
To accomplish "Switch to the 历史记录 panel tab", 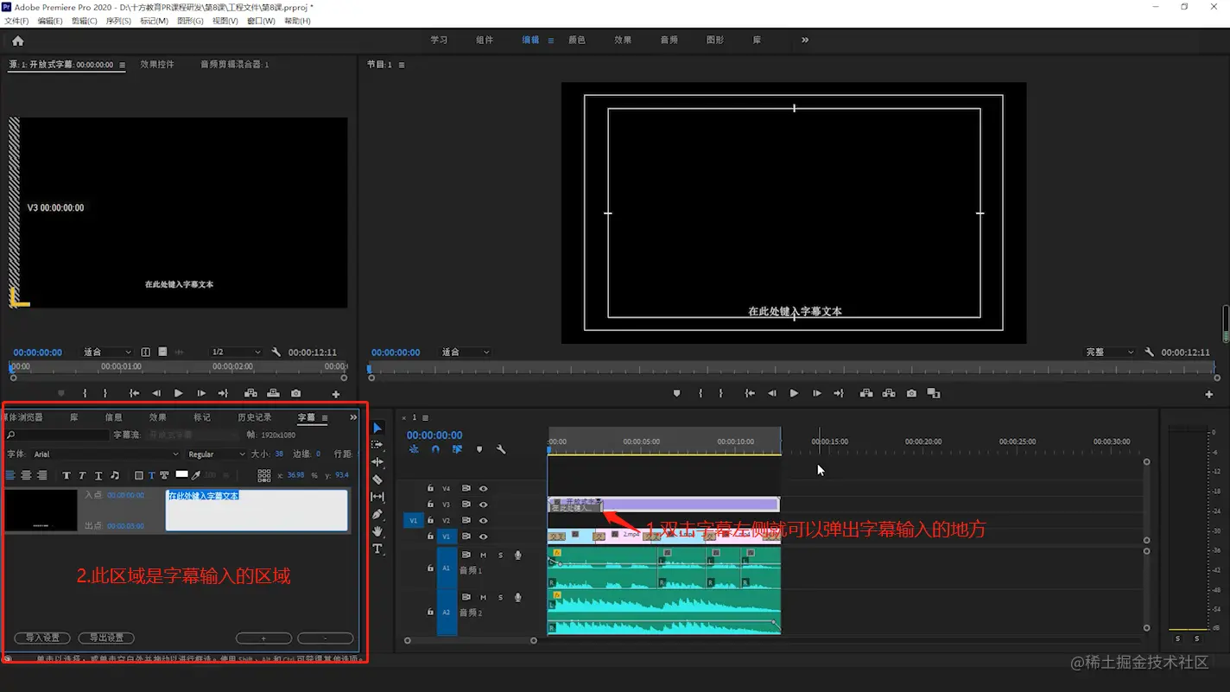I will pos(254,418).
